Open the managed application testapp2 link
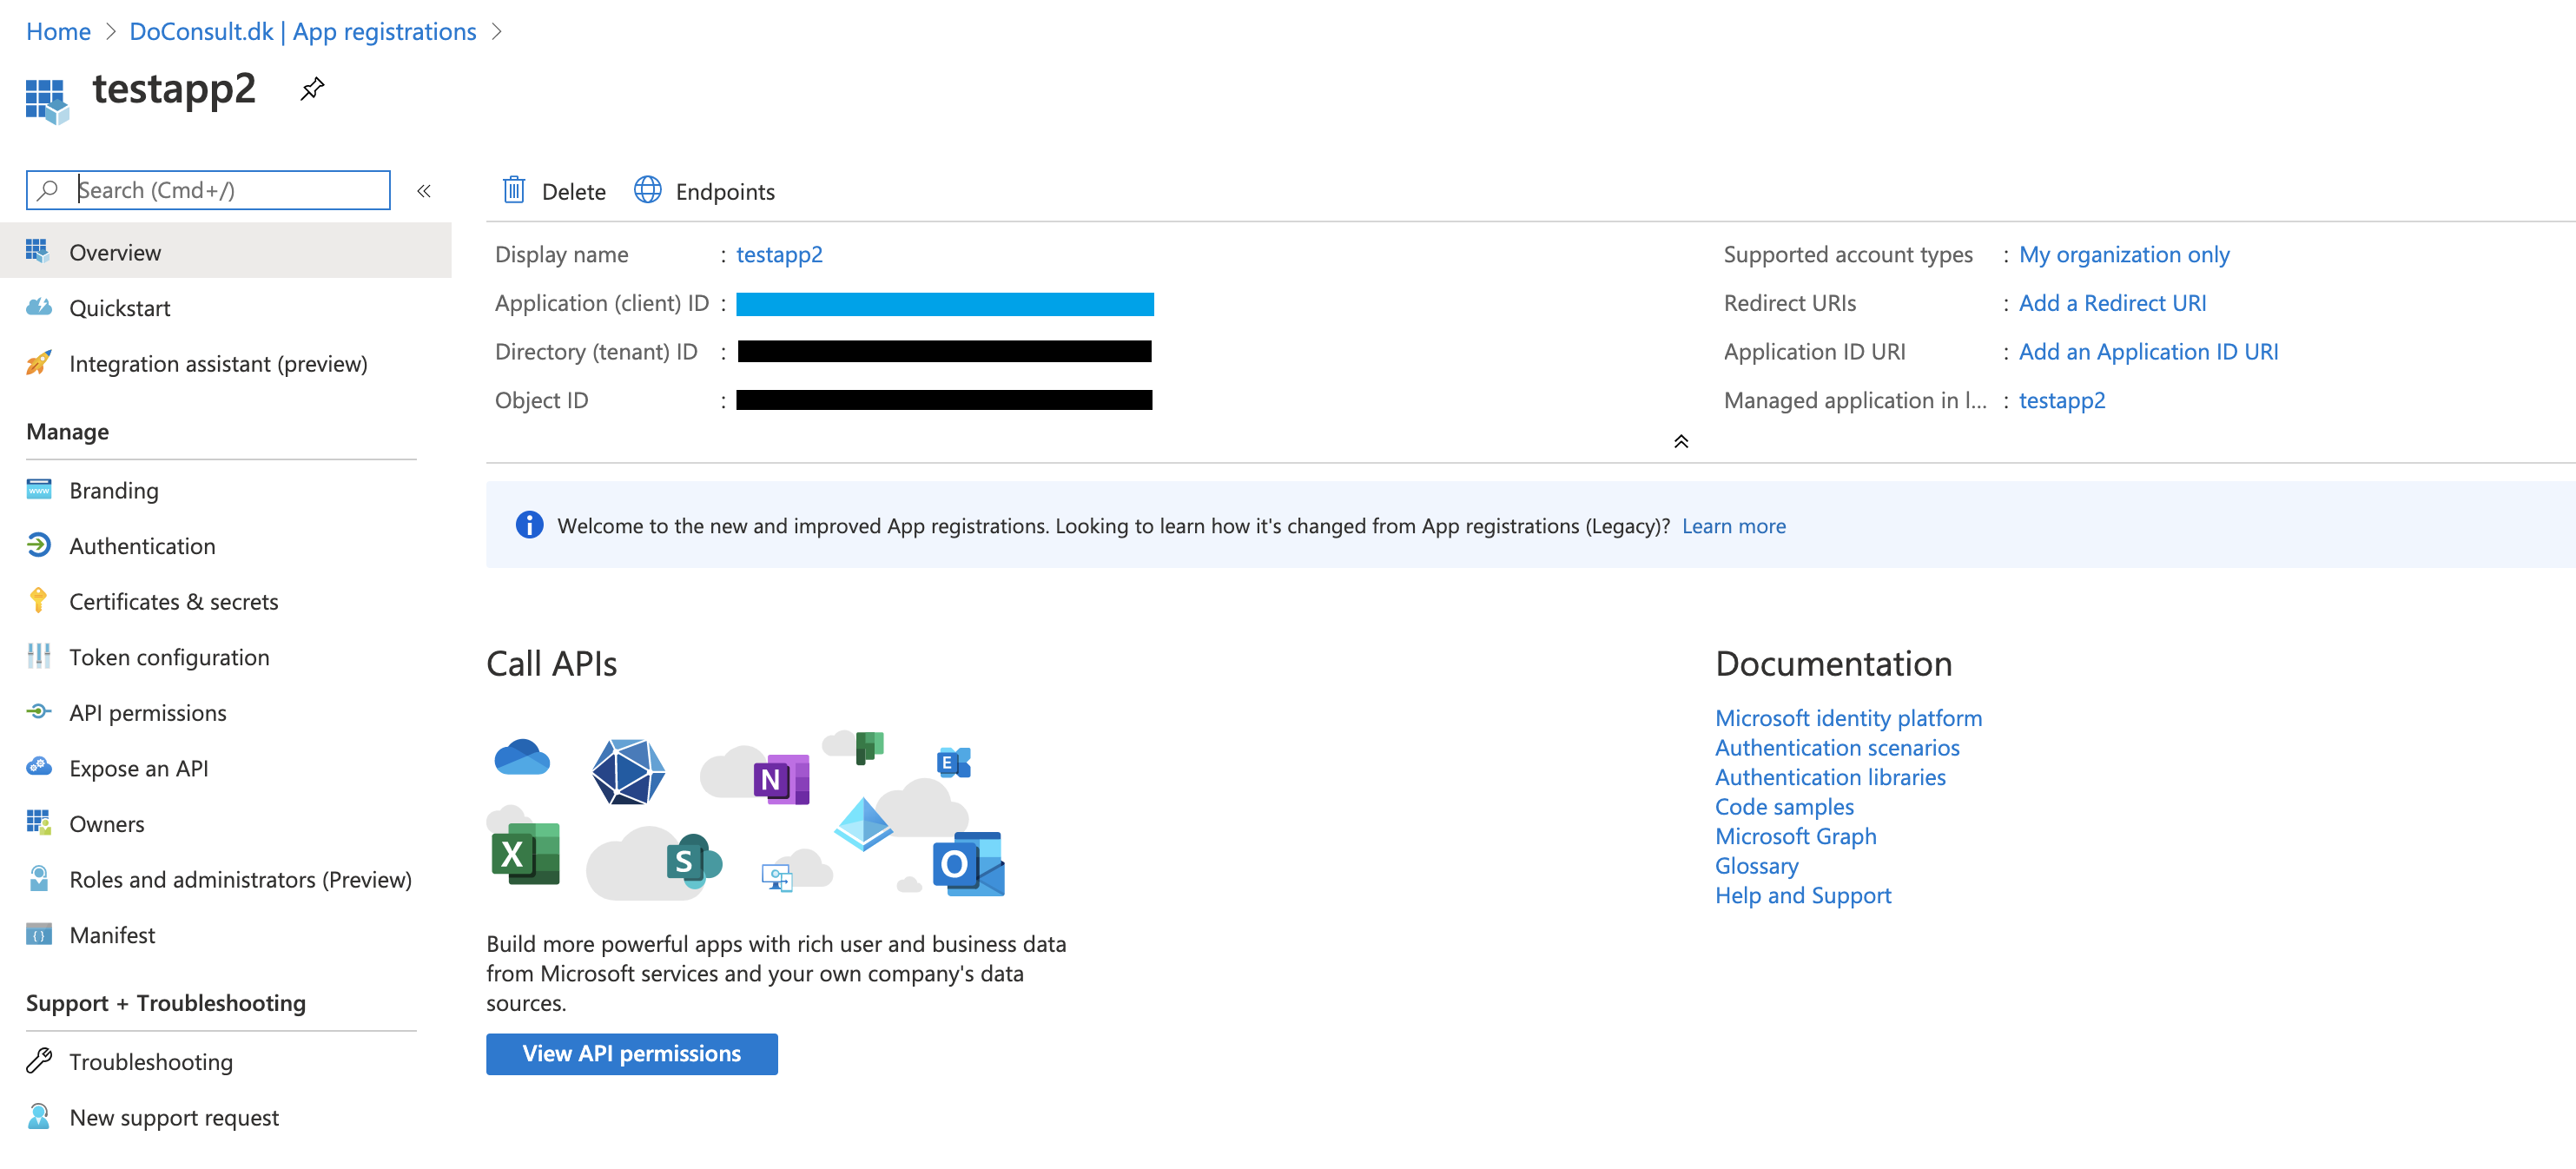 pyautogui.click(x=2061, y=400)
